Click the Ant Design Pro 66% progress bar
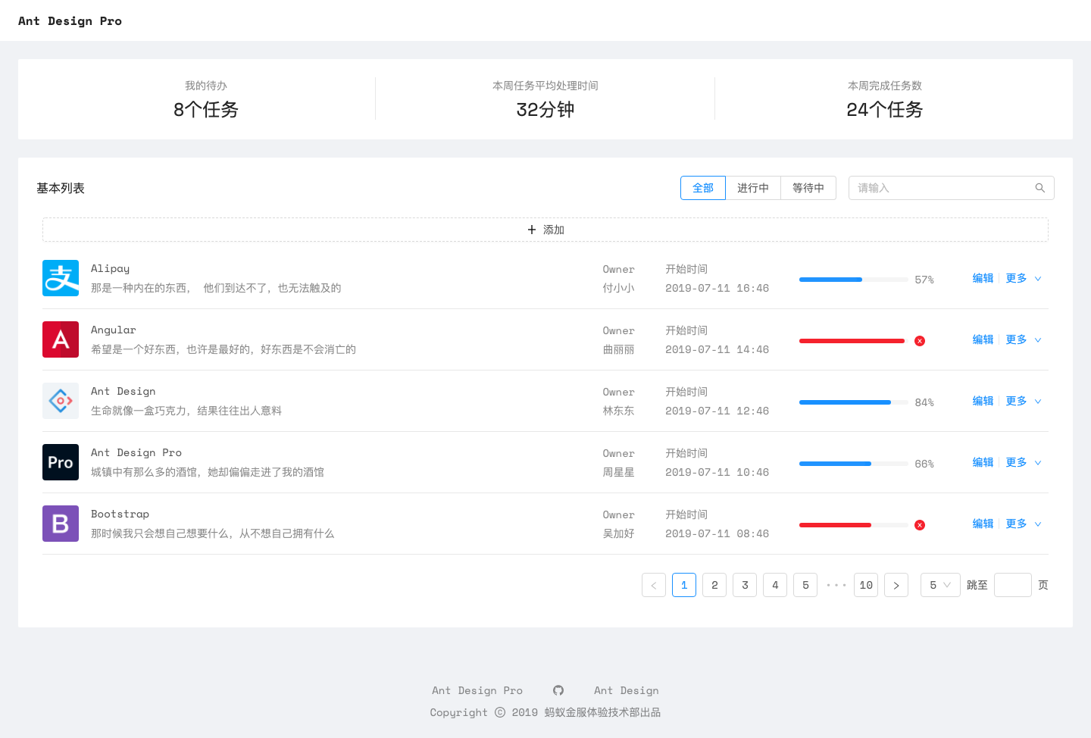Image resolution: width=1091 pixels, height=738 pixels. [x=854, y=464]
